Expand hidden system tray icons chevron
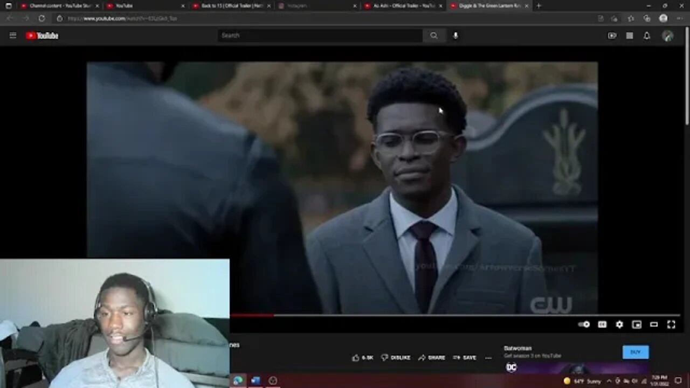The width and height of the screenshot is (690, 388). click(609, 381)
